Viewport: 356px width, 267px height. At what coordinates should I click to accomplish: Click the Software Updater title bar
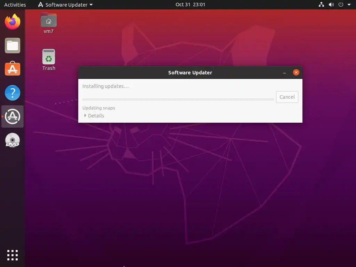(x=190, y=73)
